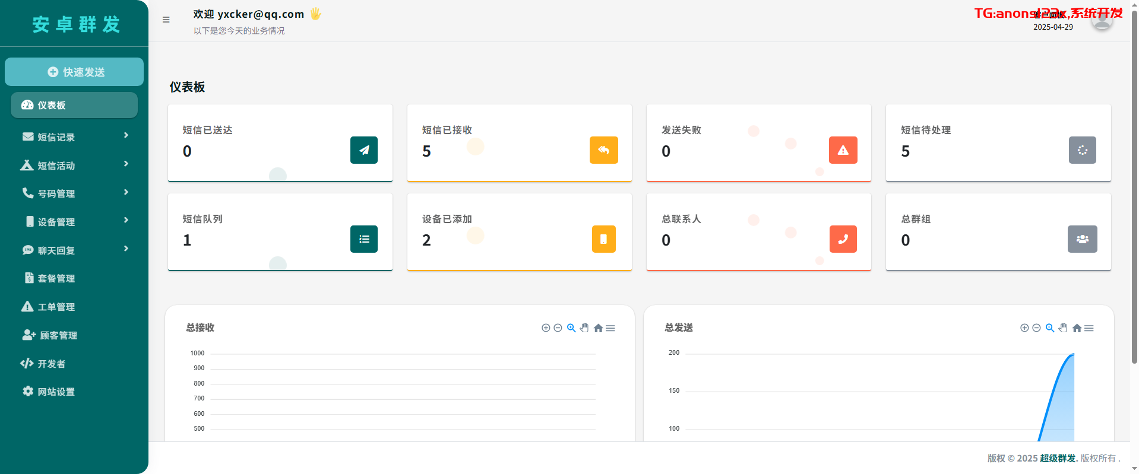Toggle selection zoom magnifier on 总接收 chart

click(571, 328)
